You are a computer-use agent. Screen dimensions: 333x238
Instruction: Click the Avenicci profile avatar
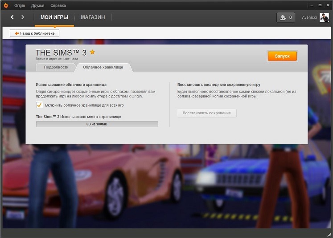click(324, 17)
